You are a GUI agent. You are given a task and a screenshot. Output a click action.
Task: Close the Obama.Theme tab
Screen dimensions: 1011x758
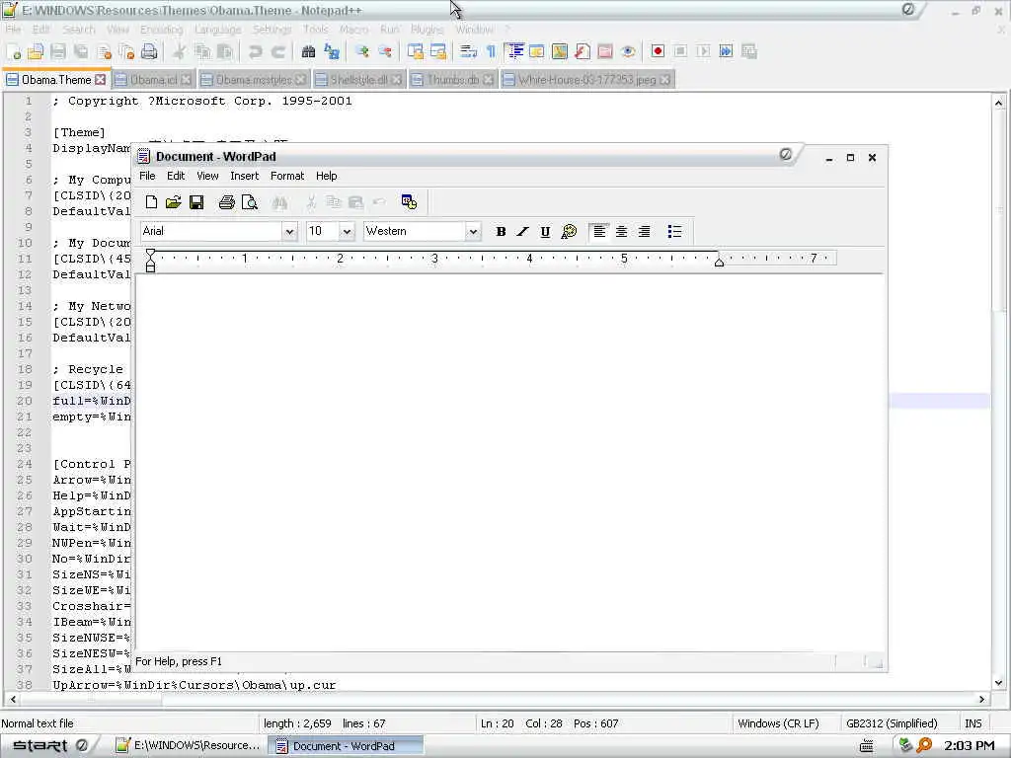[100, 79]
